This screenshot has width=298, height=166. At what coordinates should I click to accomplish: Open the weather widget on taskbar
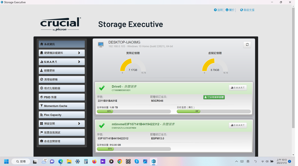click(44, 161)
